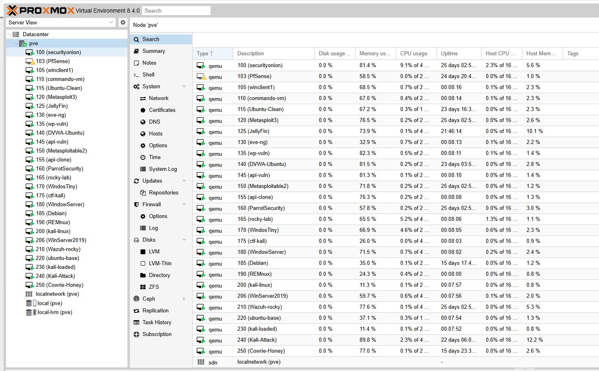599x371 pixels.
Task: Click the Firewall shield icon
Action: point(136,205)
